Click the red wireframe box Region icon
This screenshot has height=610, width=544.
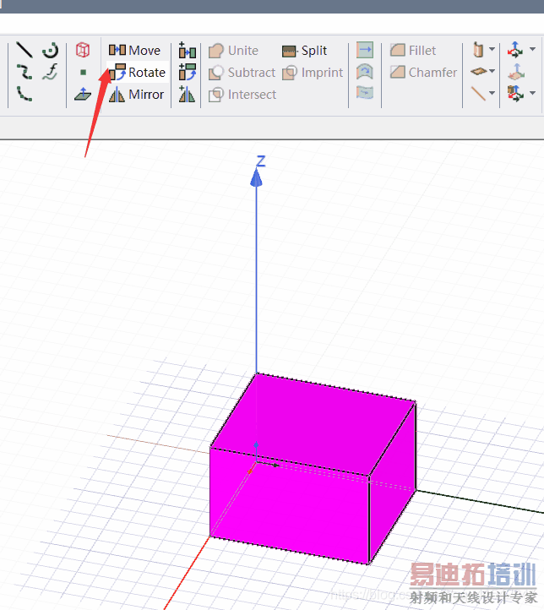(83, 50)
